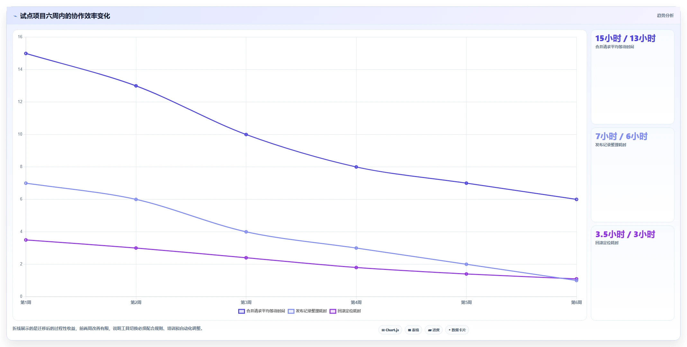Viewport: 687px width, 347px height.
Task: Click the 第1周 light blue point at 7
Action: [26, 183]
